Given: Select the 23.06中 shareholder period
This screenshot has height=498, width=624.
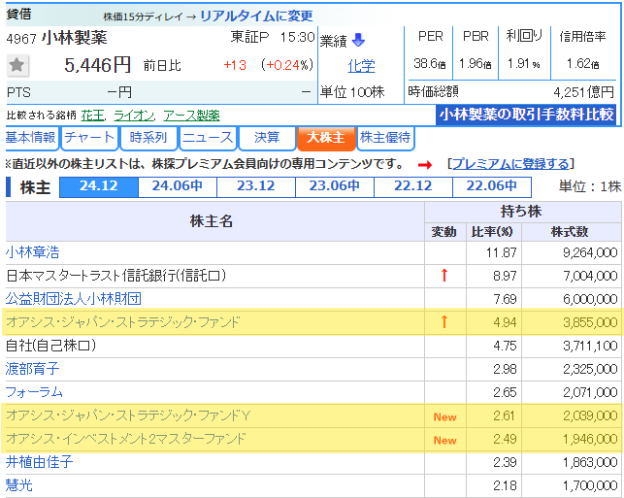Looking at the screenshot, I should pos(335,186).
